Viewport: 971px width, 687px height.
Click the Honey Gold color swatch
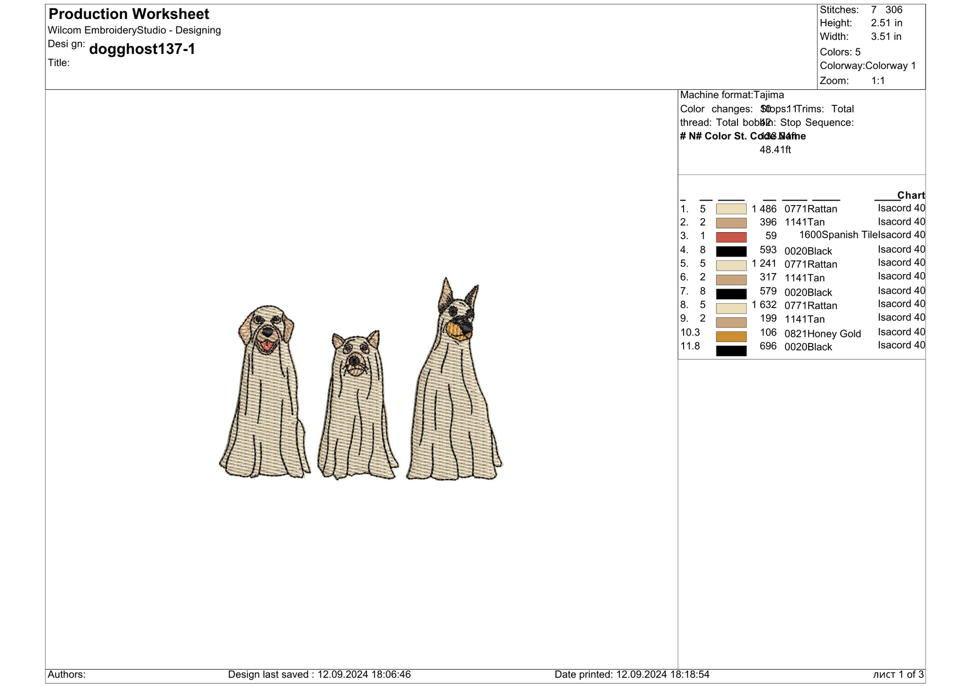point(730,337)
